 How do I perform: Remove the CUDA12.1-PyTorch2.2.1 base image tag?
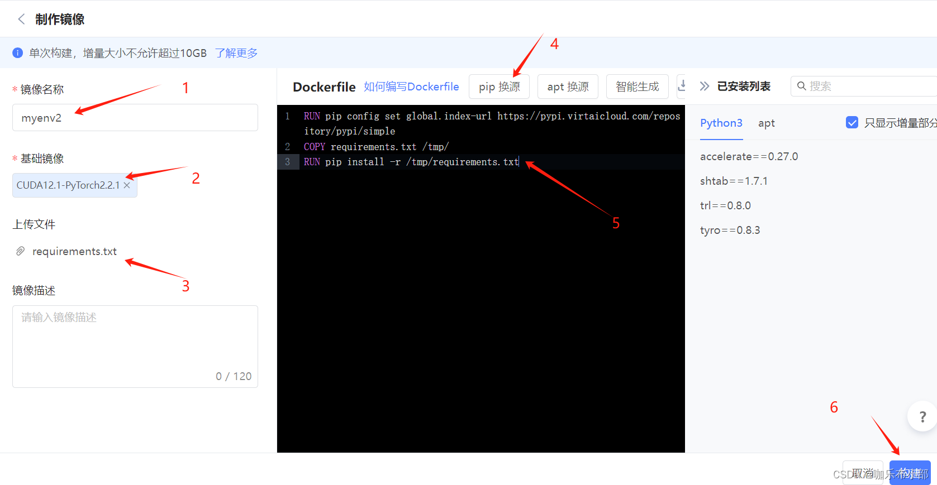click(x=127, y=185)
